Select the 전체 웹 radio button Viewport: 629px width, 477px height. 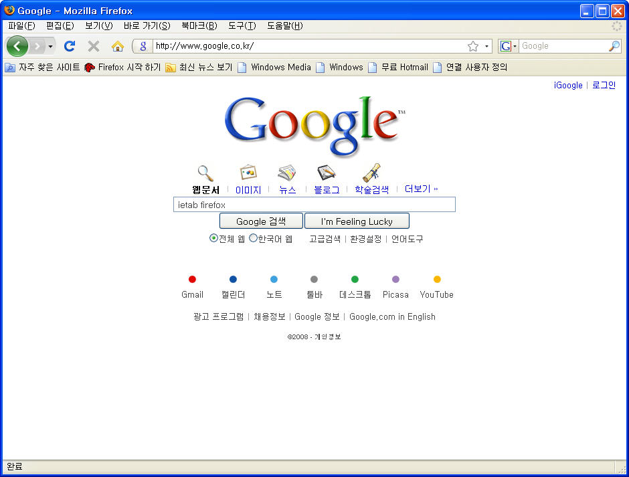pos(214,238)
